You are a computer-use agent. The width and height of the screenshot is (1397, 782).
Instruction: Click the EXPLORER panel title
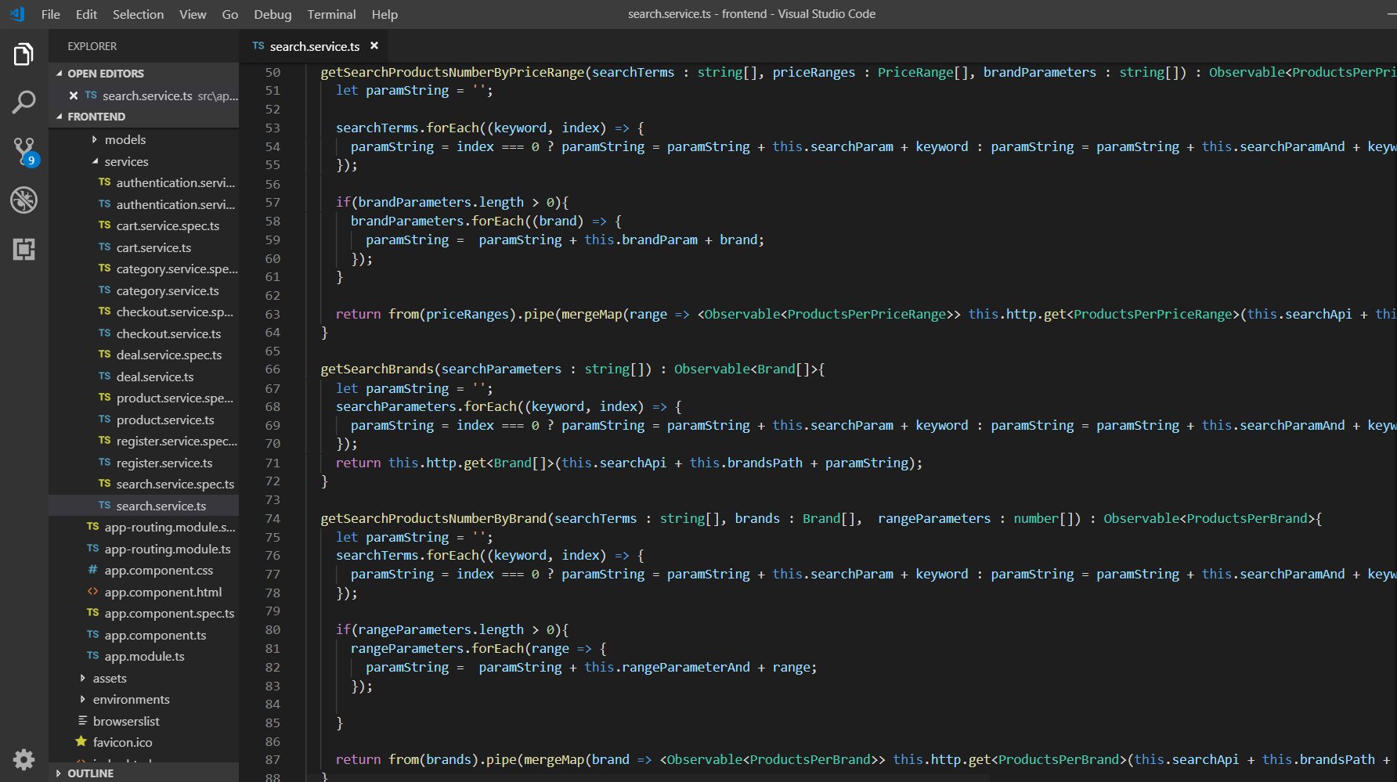click(92, 46)
